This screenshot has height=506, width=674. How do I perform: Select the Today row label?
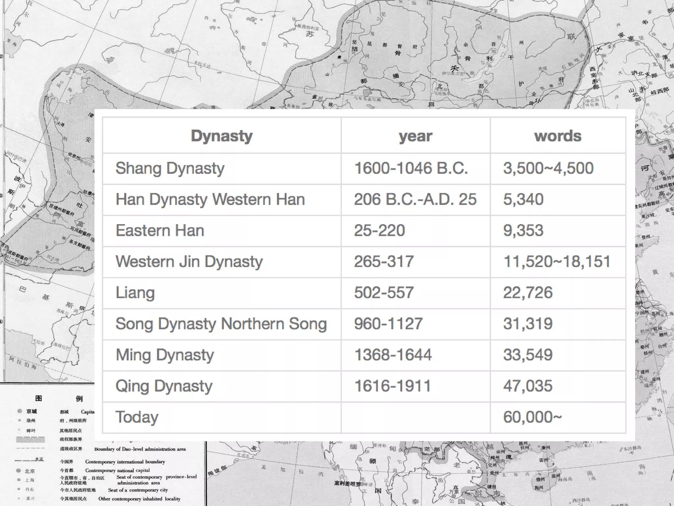[x=137, y=417]
